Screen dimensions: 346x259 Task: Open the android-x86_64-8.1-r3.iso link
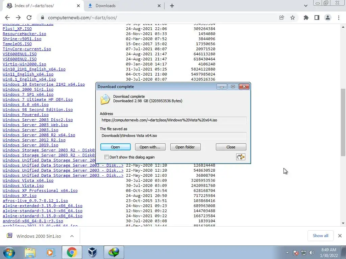33,221
